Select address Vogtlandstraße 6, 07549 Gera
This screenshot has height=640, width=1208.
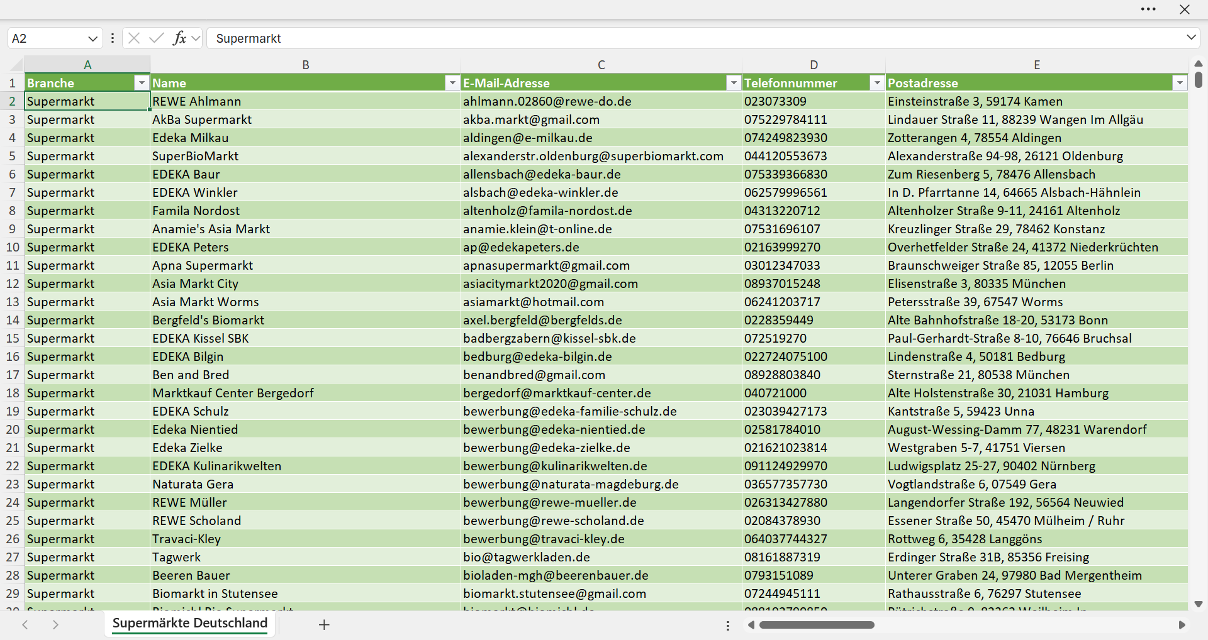[x=1037, y=484]
